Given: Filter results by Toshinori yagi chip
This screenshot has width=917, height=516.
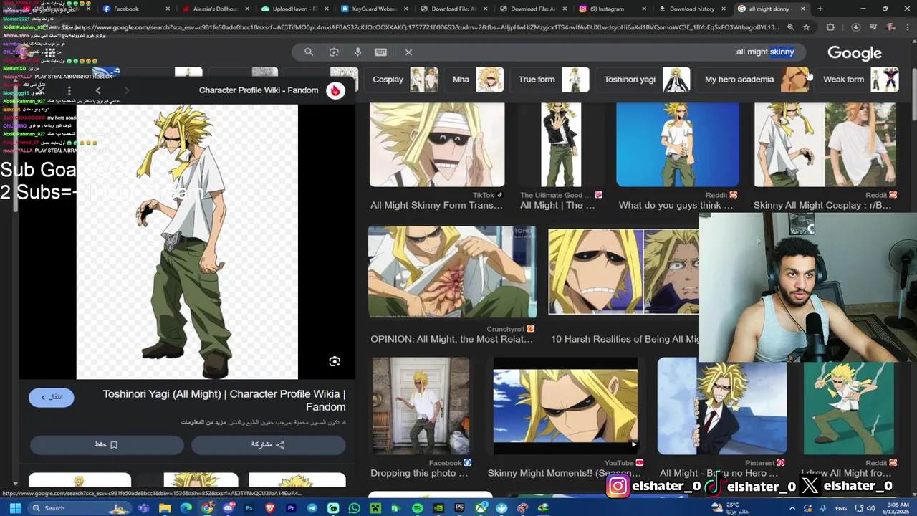Looking at the screenshot, I should pyautogui.click(x=643, y=80).
